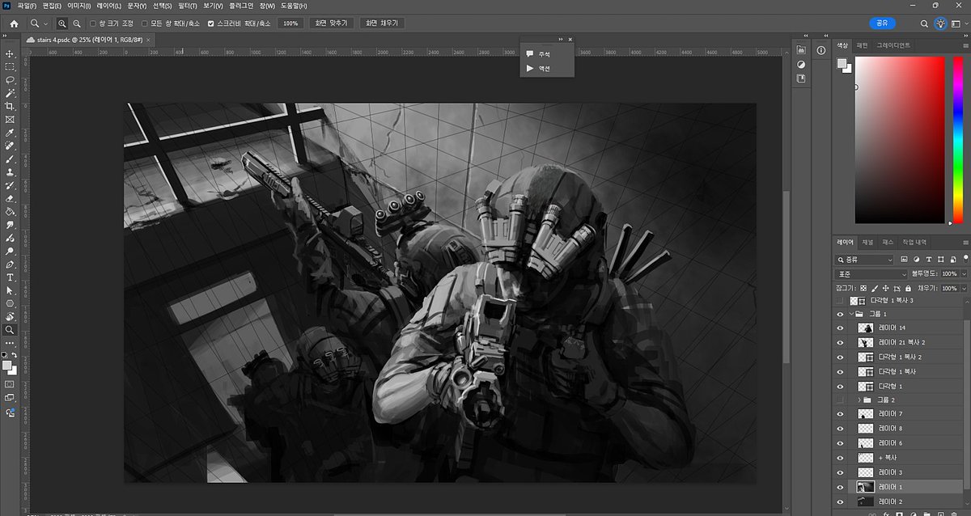This screenshot has height=516, width=971.
Task: Open the '파일(F)' menu
Action: [x=27, y=6]
